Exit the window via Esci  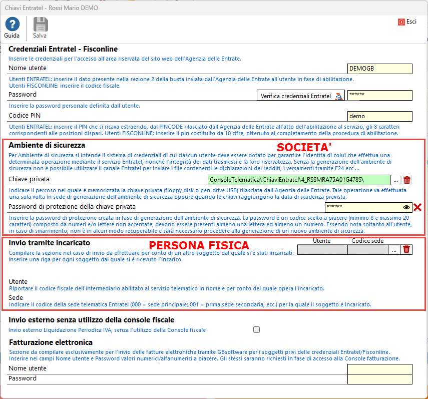click(x=407, y=22)
